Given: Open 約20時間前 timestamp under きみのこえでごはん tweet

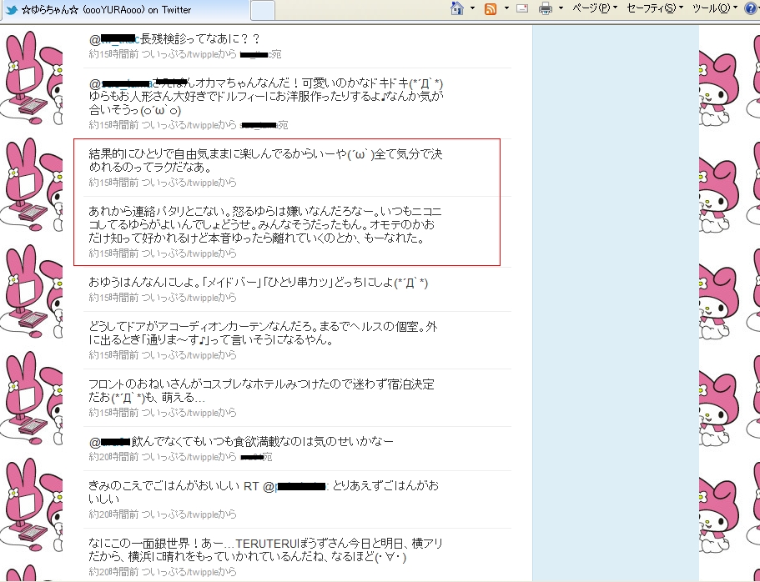Looking at the screenshot, I should tap(113, 514).
